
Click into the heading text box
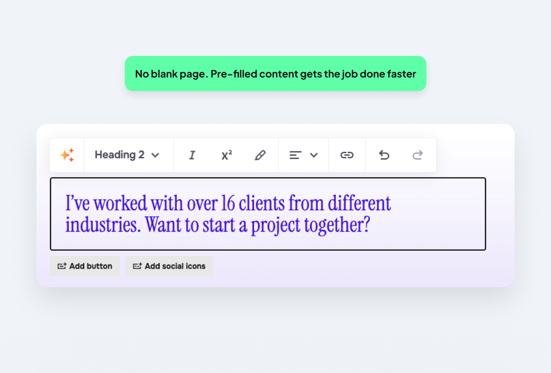(268, 214)
